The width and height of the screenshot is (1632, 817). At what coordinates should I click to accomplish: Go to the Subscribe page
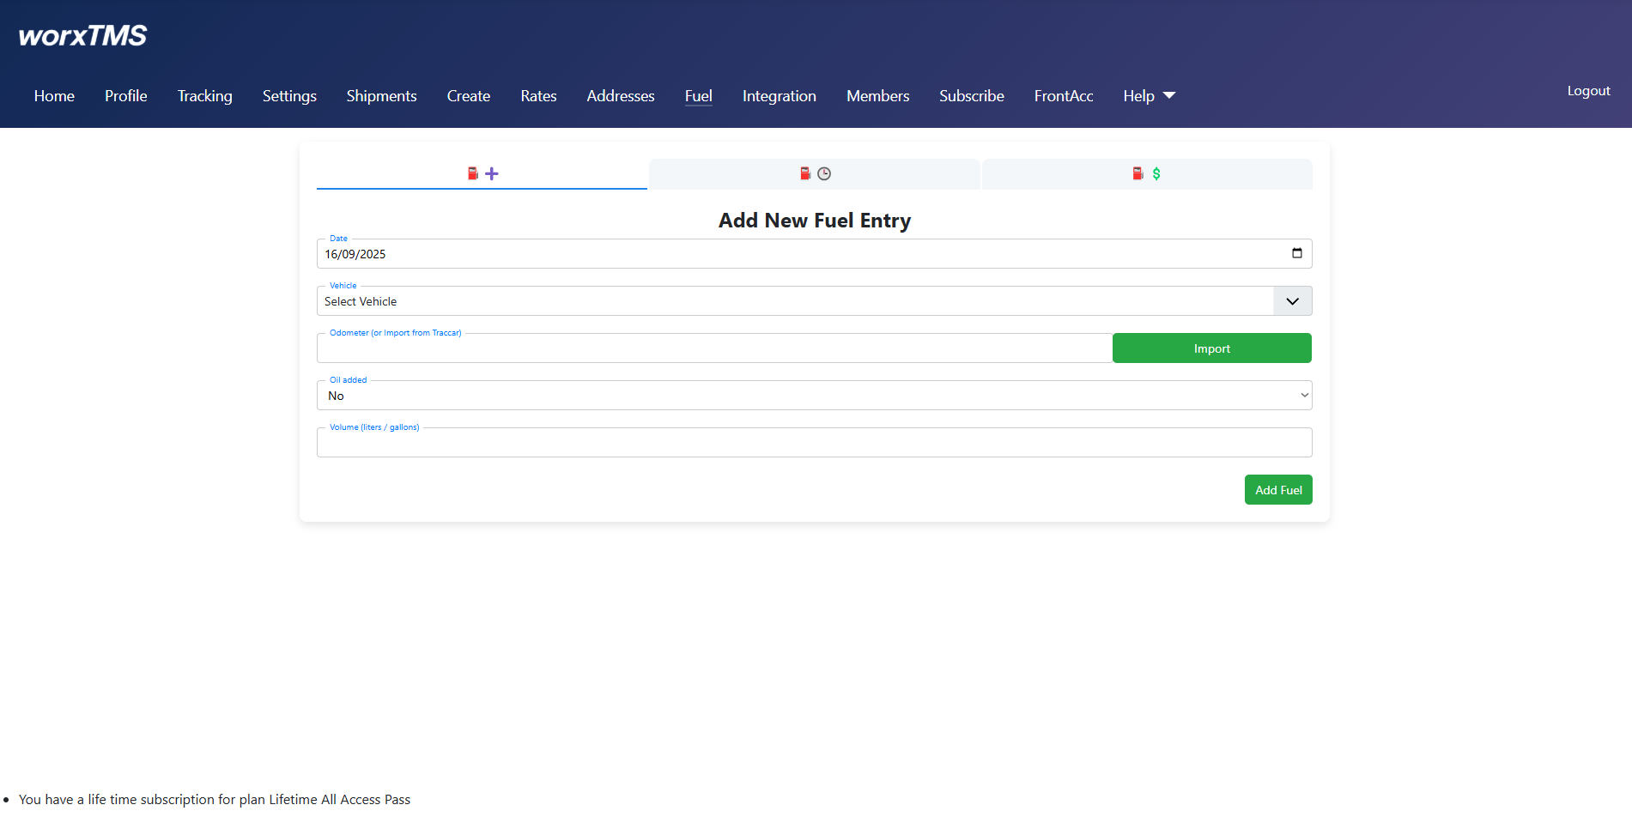click(x=971, y=95)
